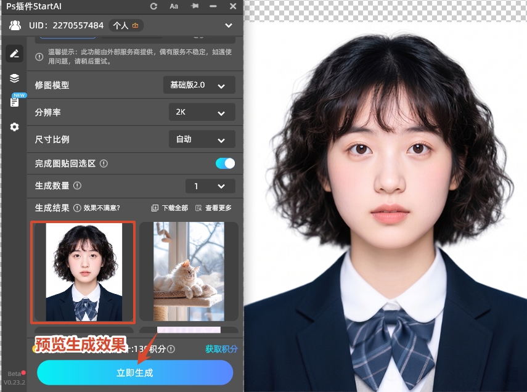Click the Aa font icon in title bar
The image size is (527, 392).
174,7
